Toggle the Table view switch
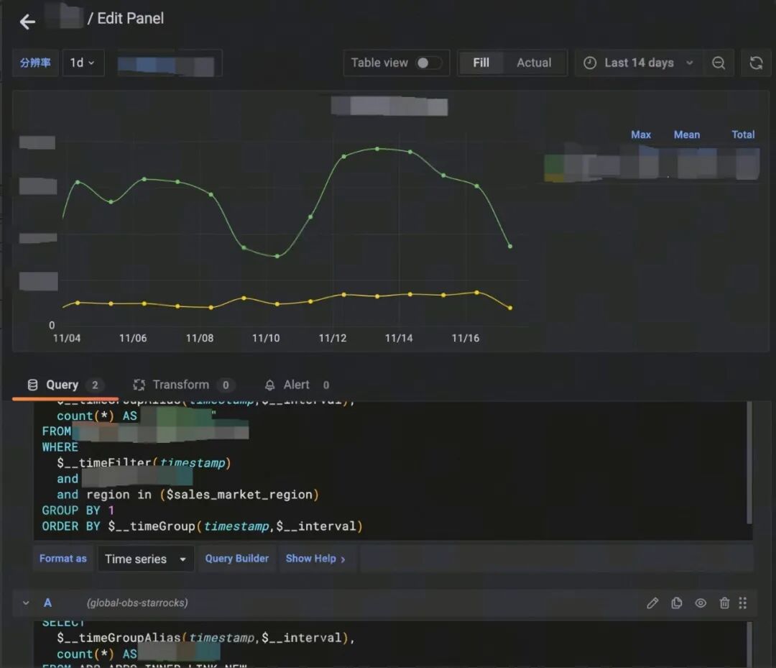The height and width of the screenshot is (668, 776). click(428, 63)
